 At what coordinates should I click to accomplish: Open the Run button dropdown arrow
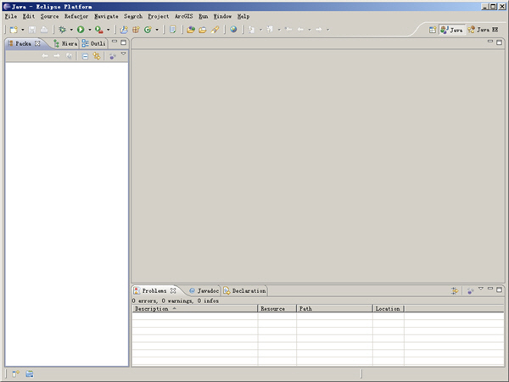(89, 30)
